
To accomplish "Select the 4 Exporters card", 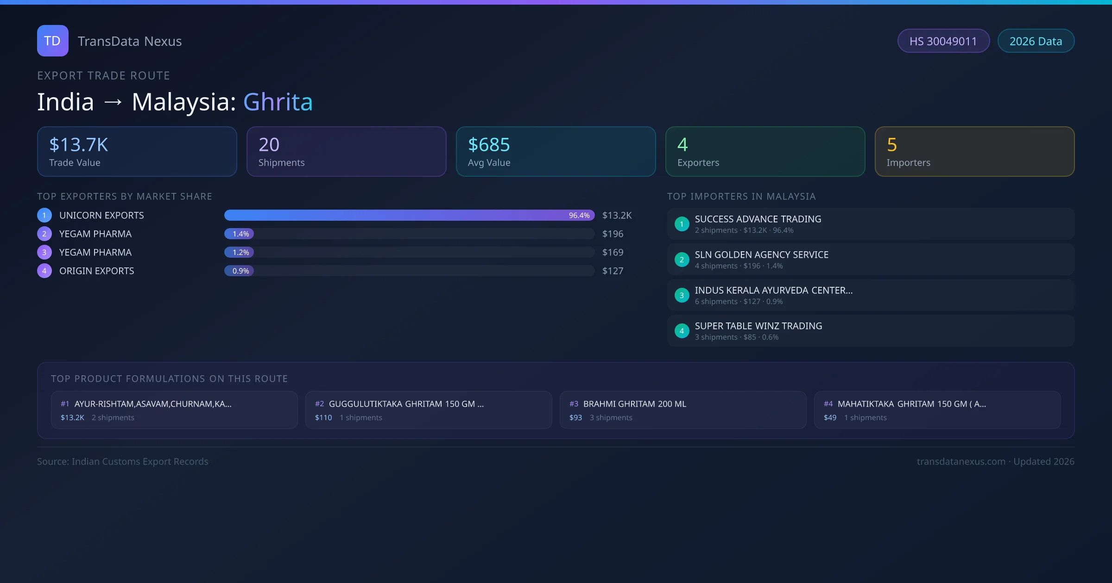I will click(x=765, y=151).
